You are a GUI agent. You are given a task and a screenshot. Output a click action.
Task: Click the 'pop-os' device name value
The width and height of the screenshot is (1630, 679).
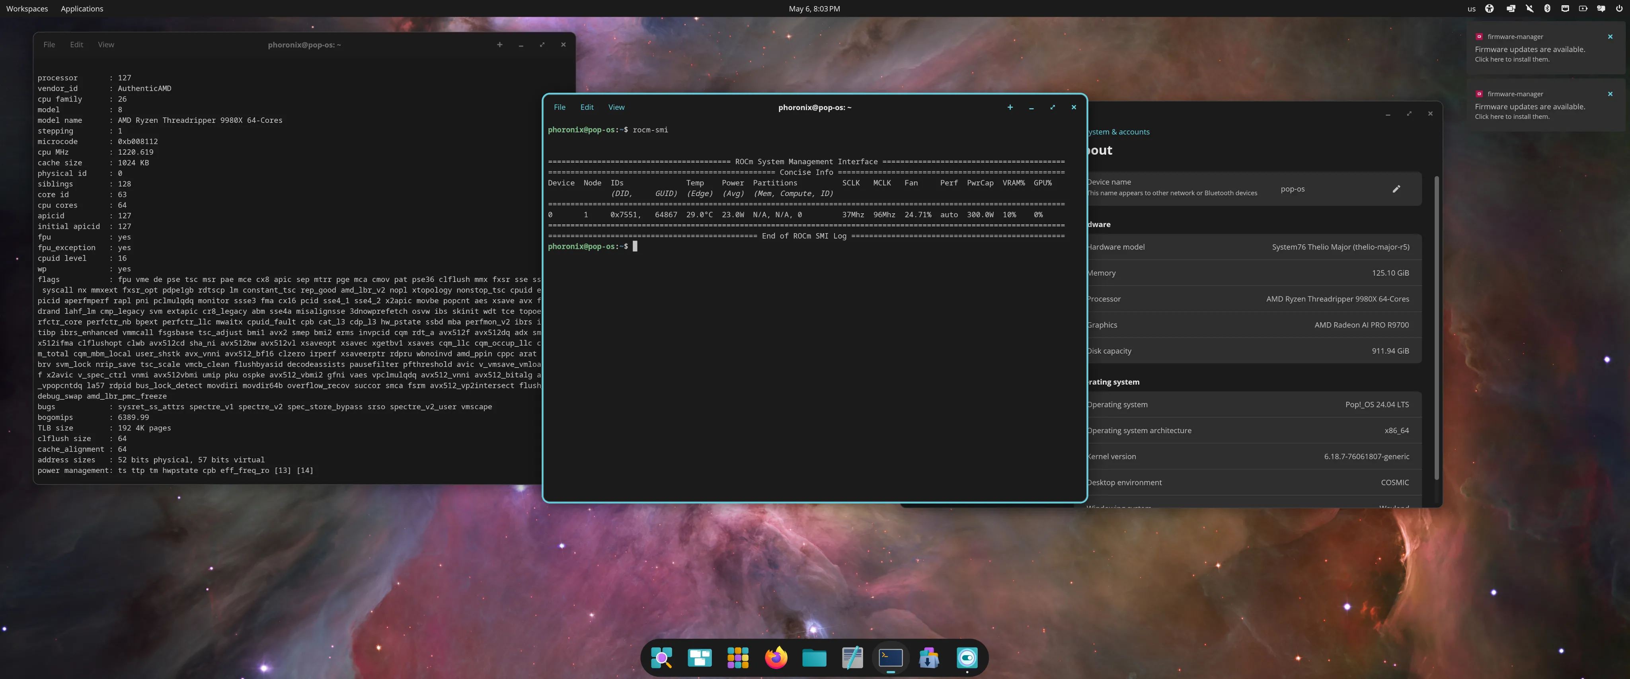tap(1292, 189)
